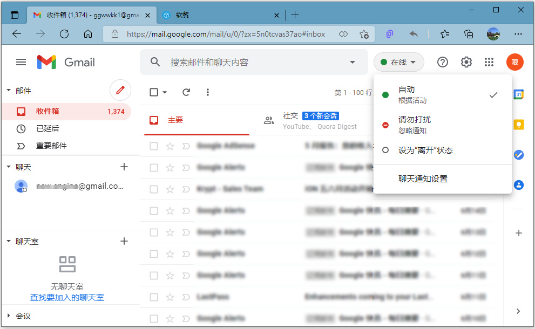Open Gmail settings gear
Viewport: 535px width, 329px height.
click(x=466, y=62)
